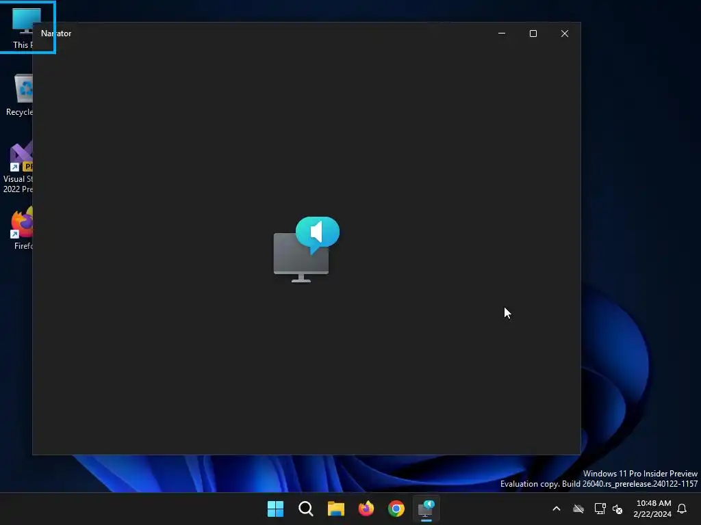
Task: Open the Windows Start menu
Action: coord(275,509)
